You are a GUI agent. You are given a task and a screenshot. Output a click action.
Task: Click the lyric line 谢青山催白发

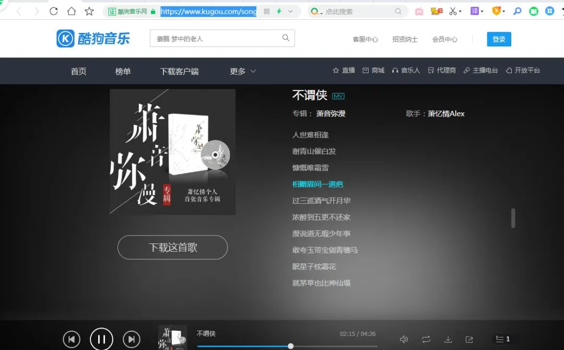click(x=314, y=151)
